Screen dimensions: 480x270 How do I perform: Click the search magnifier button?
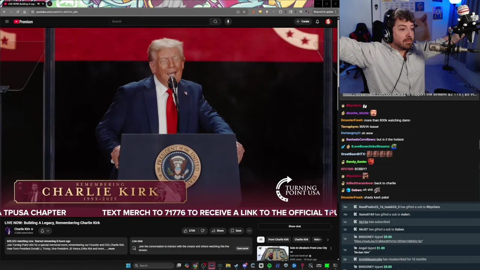point(215,21)
